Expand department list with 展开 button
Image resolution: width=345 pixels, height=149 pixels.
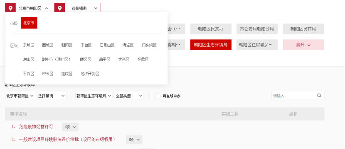pos(303,45)
